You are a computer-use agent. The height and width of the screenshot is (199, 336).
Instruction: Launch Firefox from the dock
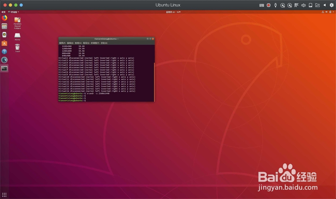pos(4,18)
